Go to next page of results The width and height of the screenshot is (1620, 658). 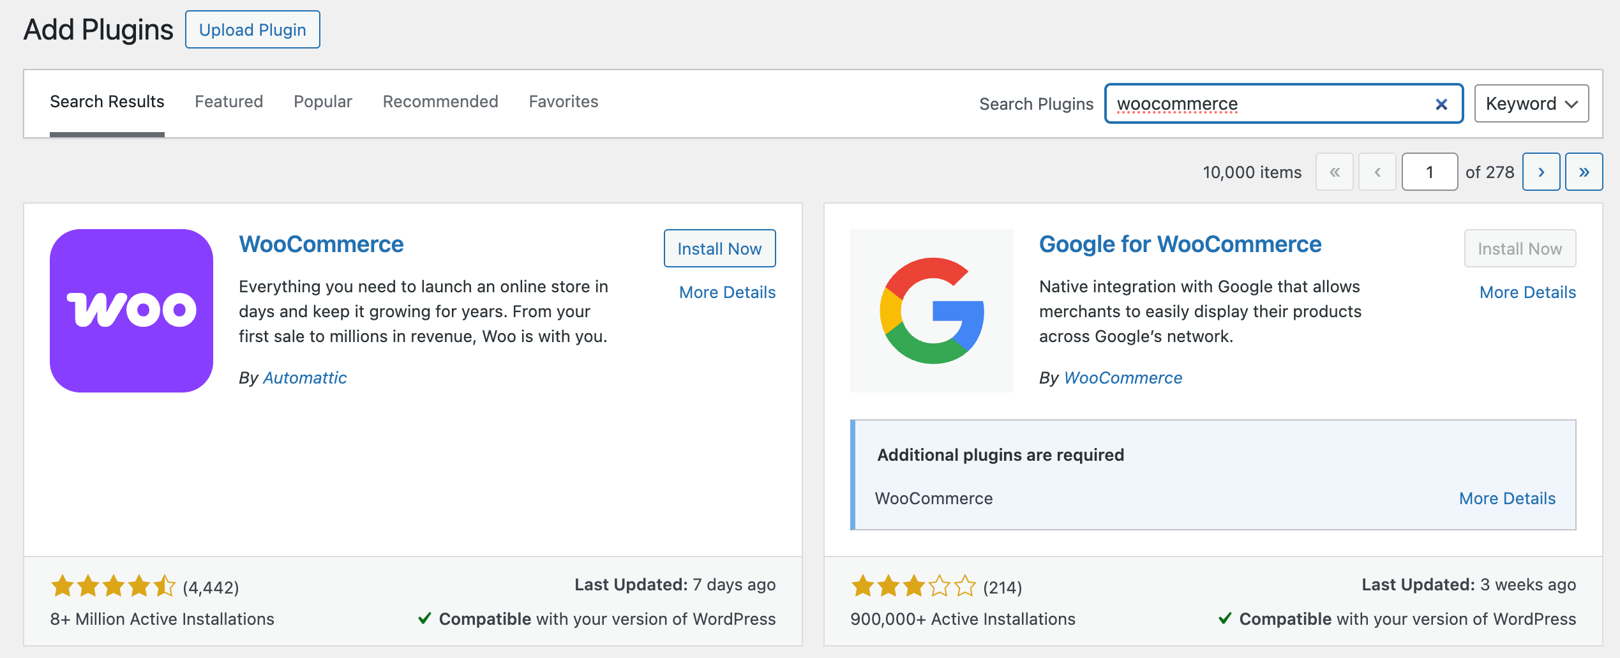tap(1541, 172)
